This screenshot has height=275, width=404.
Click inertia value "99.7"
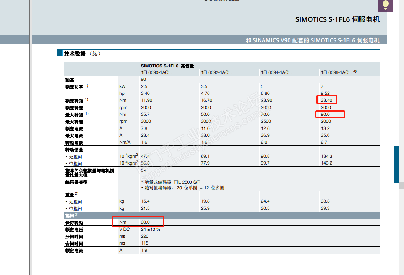(265, 163)
